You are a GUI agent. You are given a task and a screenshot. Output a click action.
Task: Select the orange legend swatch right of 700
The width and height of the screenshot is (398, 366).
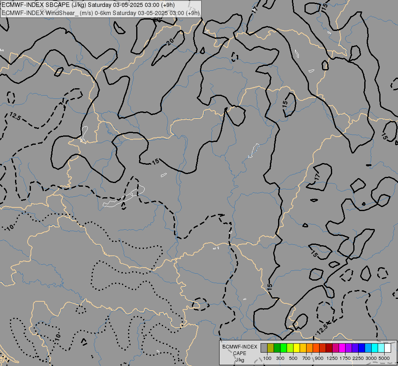(310, 348)
